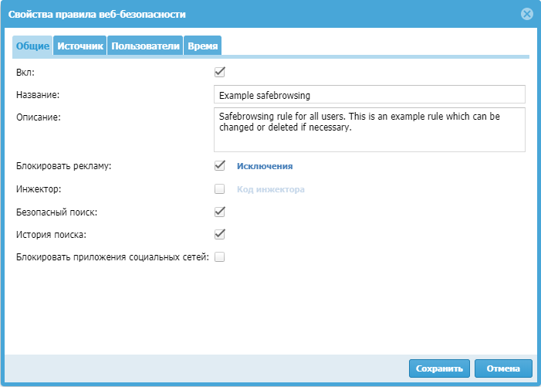Open the Исключения link

point(265,166)
